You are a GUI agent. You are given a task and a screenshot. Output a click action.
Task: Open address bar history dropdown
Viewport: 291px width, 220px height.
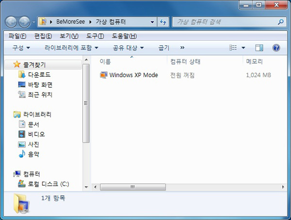click(x=152, y=22)
